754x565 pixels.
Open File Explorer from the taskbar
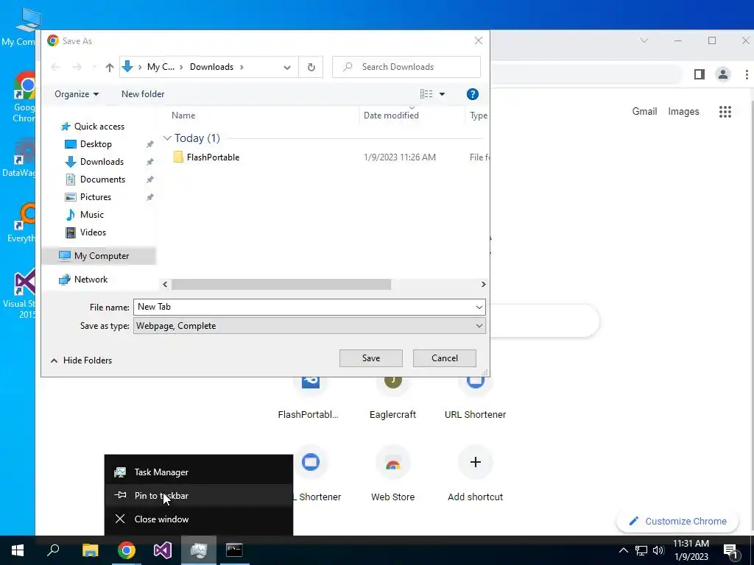point(90,550)
